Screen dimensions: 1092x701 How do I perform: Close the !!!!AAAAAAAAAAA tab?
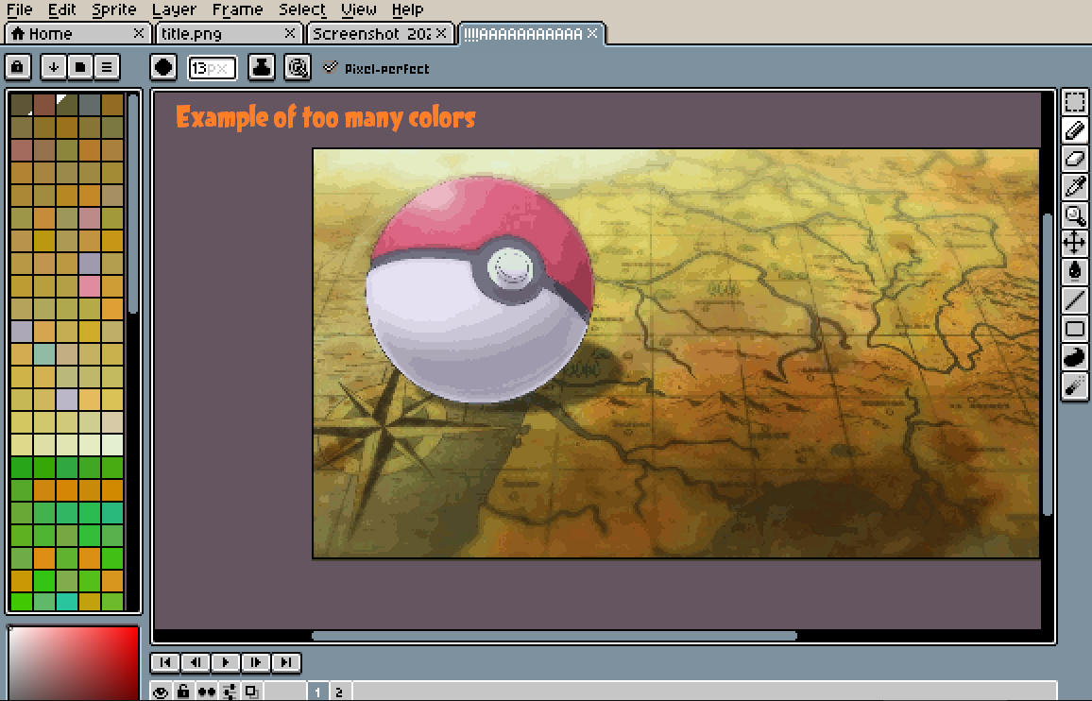click(x=592, y=33)
